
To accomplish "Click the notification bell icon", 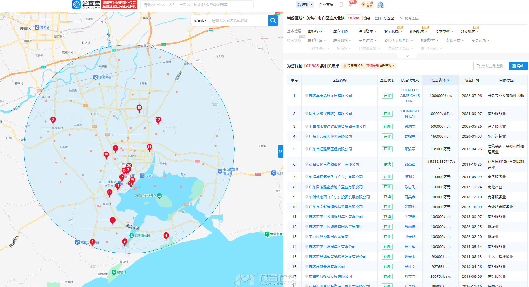I will (x=350, y=4).
